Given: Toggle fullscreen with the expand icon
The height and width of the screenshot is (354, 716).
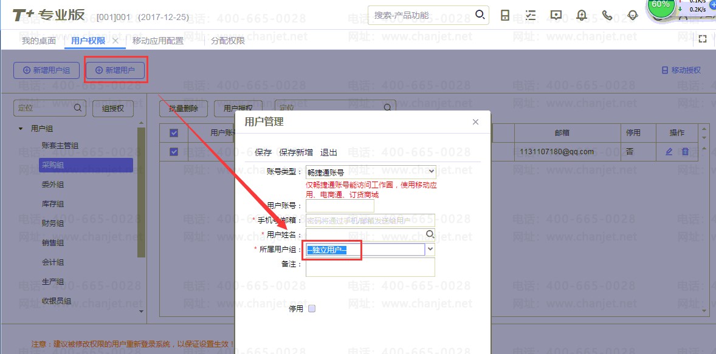Looking at the screenshot, I should click(x=703, y=39).
